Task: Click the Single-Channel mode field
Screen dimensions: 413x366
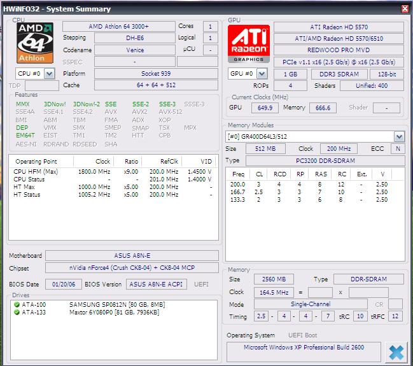Action: (x=311, y=304)
